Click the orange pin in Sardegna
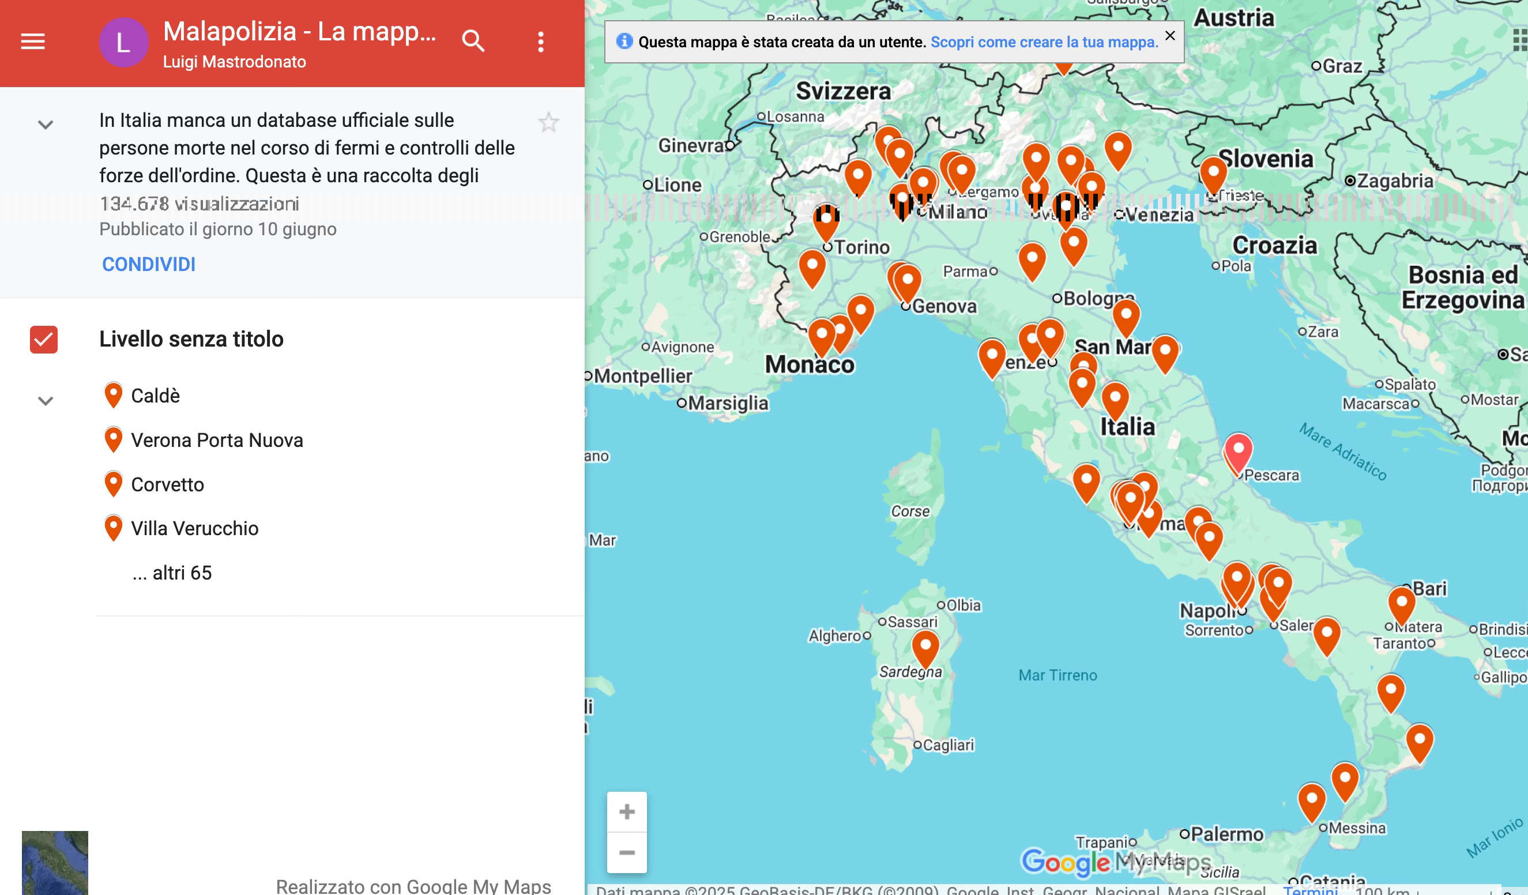 pyautogui.click(x=925, y=647)
